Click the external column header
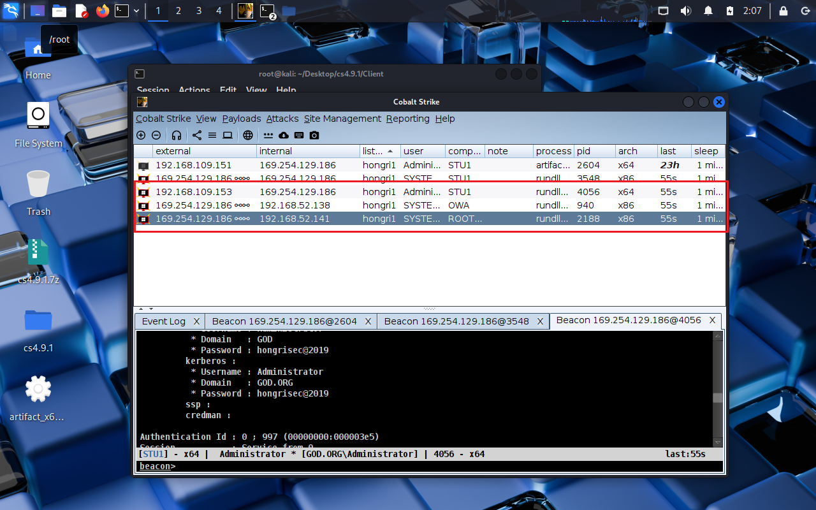This screenshot has width=816, height=510. [205, 151]
